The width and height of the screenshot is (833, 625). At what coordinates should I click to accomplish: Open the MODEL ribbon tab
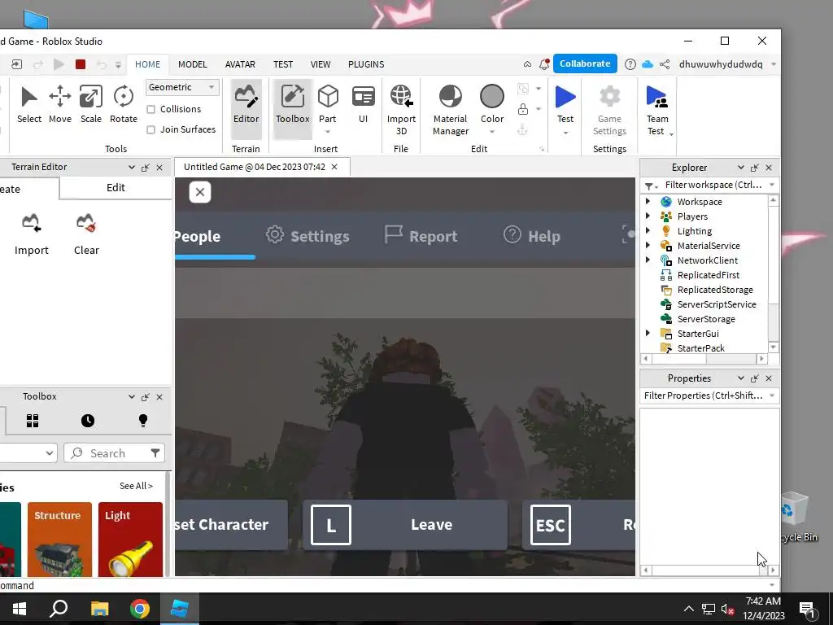[x=192, y=64]
